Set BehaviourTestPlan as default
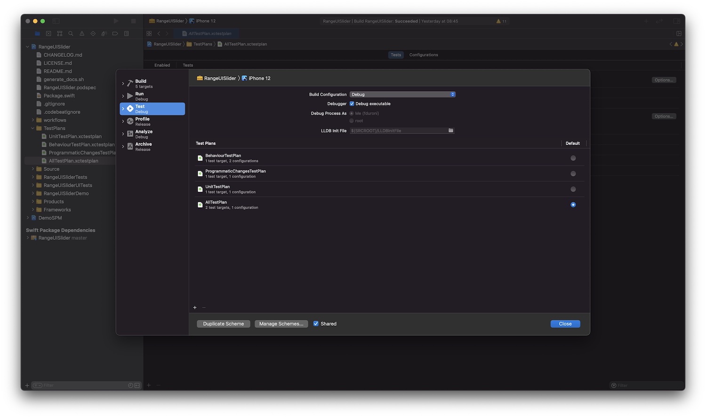Image resolution: width=706 pixels, height=418 pixels. tap(573, 158)
